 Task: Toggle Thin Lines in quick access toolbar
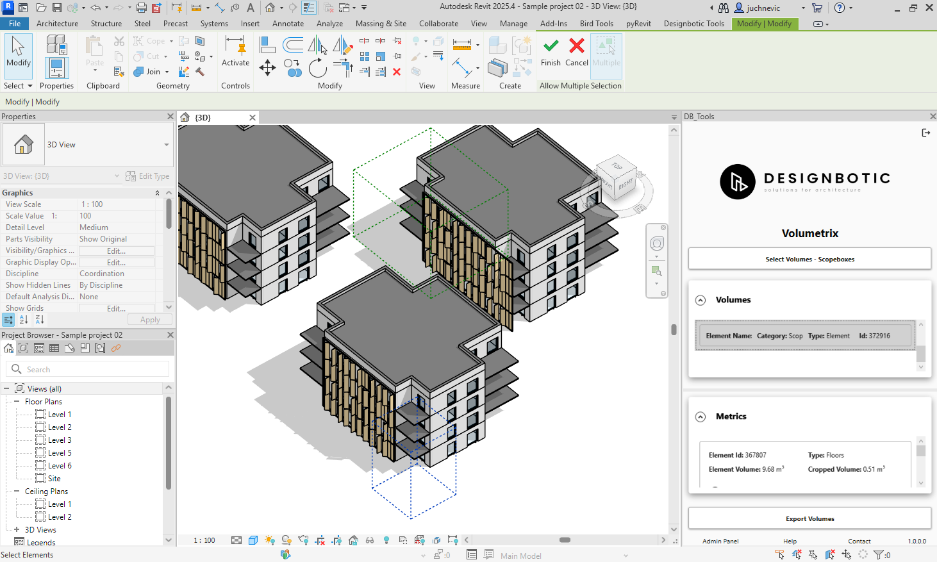coord(308,8)
